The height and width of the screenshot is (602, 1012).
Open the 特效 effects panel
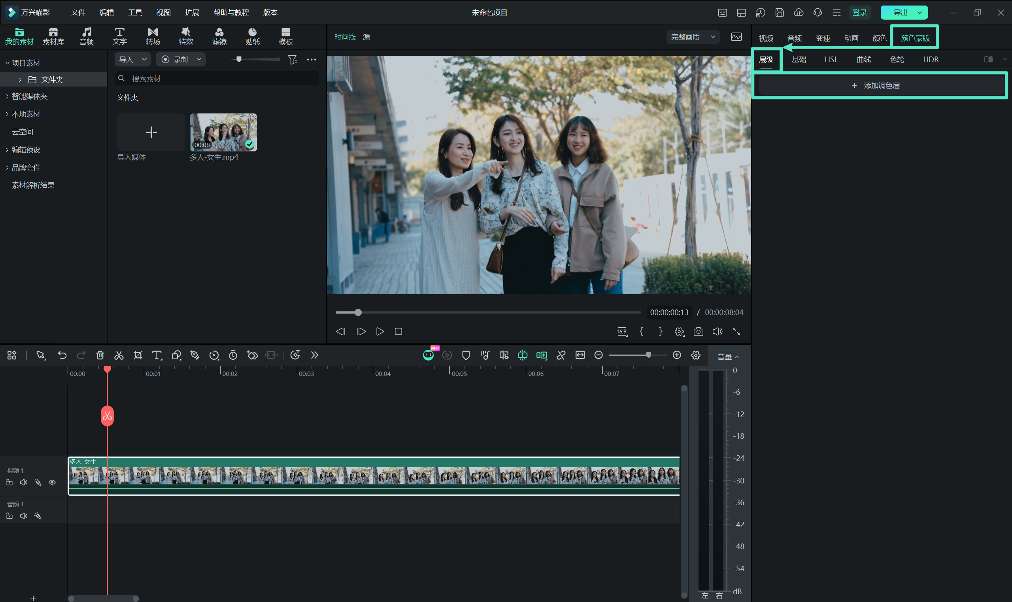(x=186, y=36)
